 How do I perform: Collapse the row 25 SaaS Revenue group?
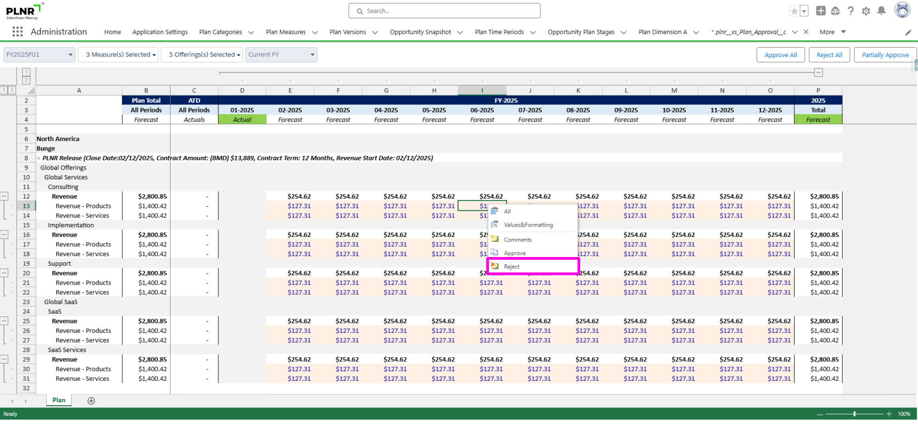click(4, 321)
